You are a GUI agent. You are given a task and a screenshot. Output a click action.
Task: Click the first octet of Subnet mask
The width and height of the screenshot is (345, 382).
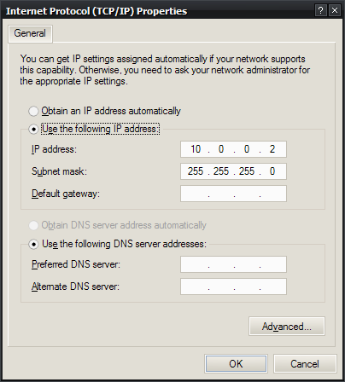click(196, 171)
